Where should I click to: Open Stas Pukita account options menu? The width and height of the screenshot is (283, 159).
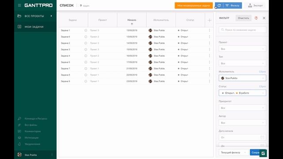coord(52,155)
